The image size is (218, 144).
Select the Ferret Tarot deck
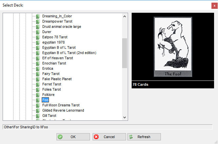click(52, 84)
